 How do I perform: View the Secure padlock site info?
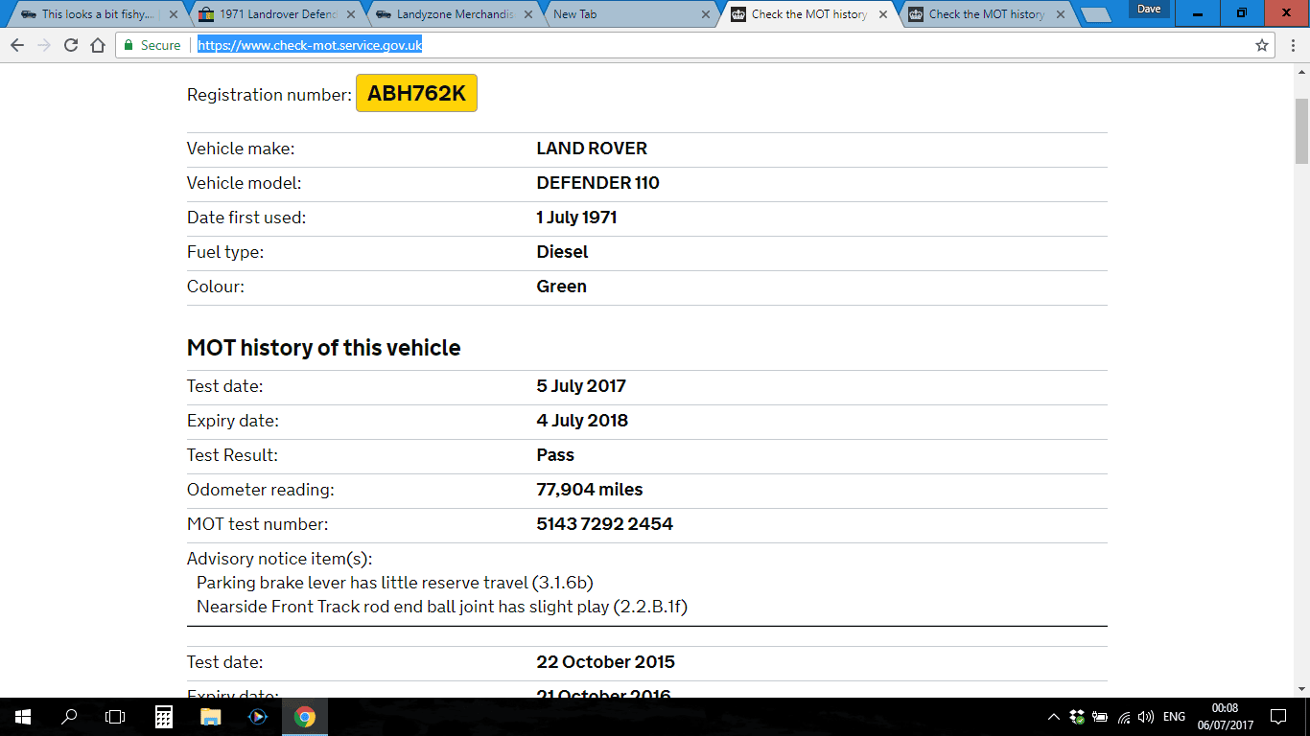(x=152, y=45)
